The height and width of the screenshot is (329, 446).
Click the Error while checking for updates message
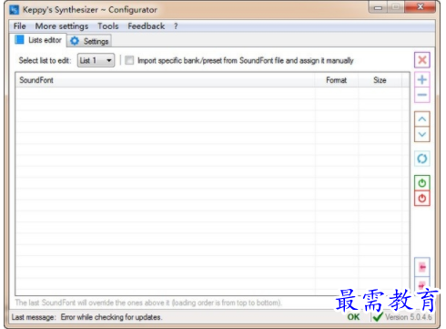pos(111,317)
